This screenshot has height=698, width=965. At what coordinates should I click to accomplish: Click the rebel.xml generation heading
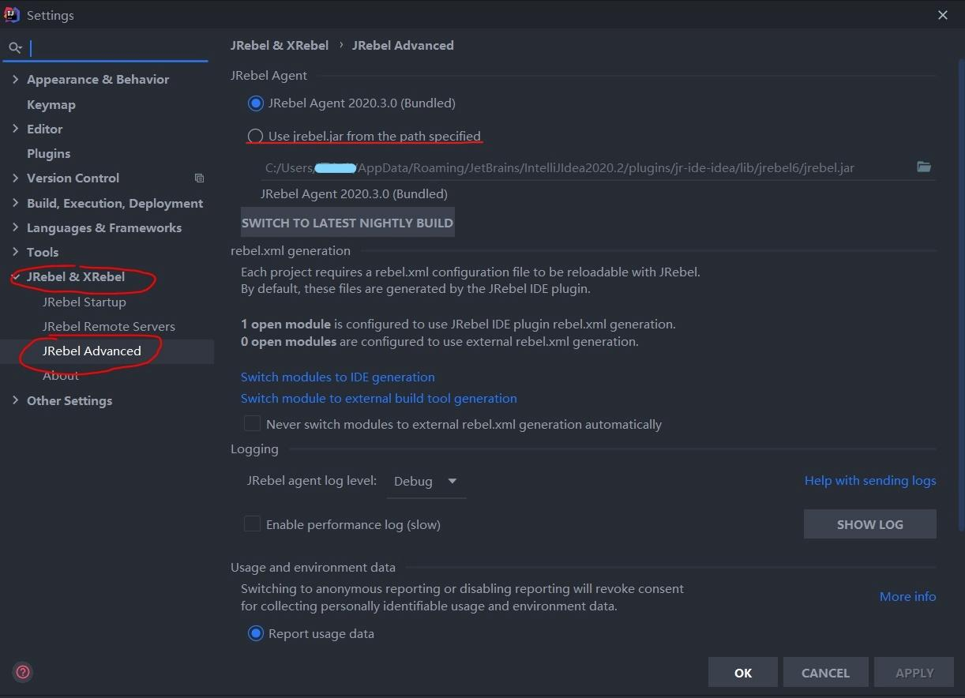pyautogui.click(x=291, y=251)
